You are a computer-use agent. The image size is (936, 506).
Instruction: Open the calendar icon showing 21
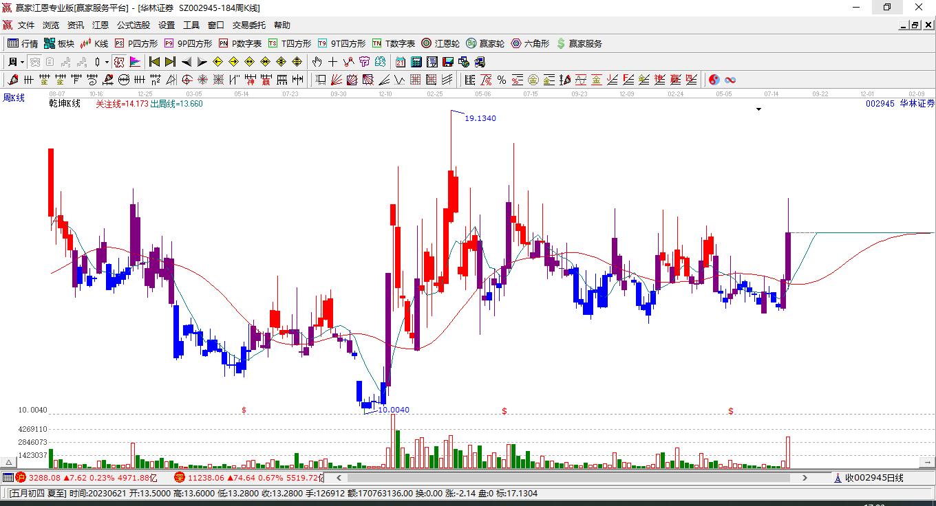pyautogui.click(x=401, y=62)
